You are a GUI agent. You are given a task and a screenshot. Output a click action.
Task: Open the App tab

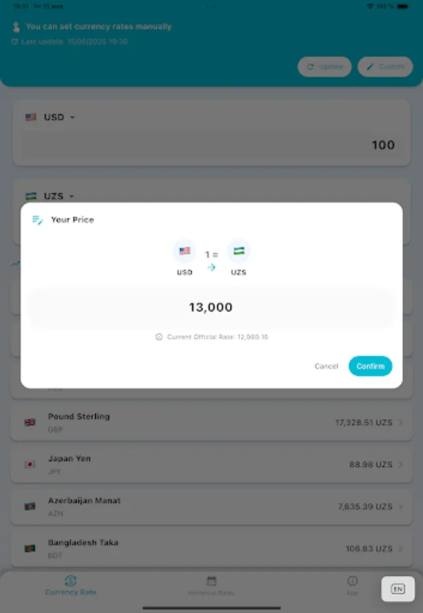point(352,587)
